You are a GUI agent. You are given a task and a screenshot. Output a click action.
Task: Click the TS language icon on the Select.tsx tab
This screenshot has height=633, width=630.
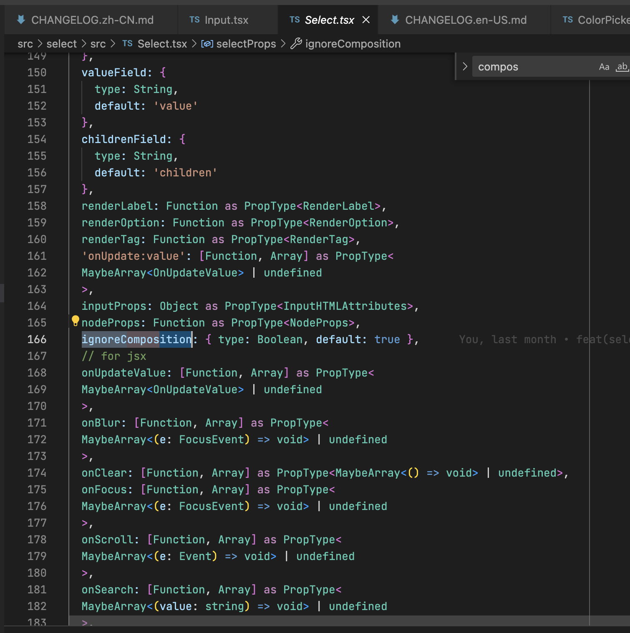(x=295, y=20)
